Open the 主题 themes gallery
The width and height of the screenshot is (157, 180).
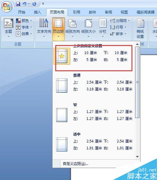coord(8,28)
